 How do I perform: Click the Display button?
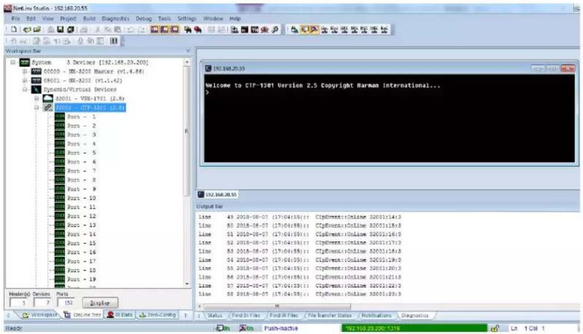click(x=100, y=303)
